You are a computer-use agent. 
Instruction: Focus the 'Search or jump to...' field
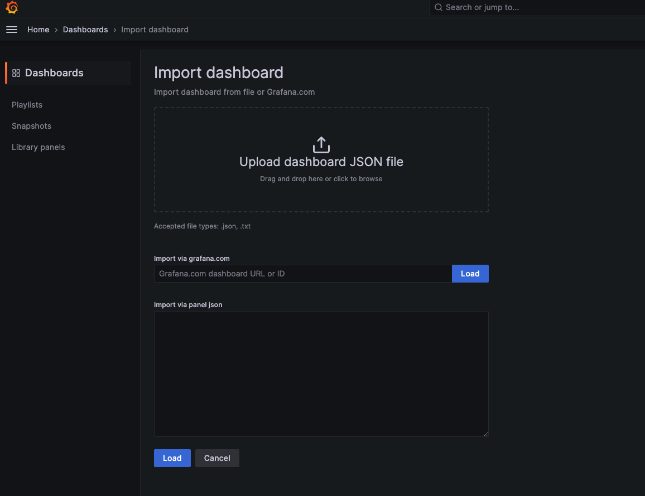click(x=536, y=8)
